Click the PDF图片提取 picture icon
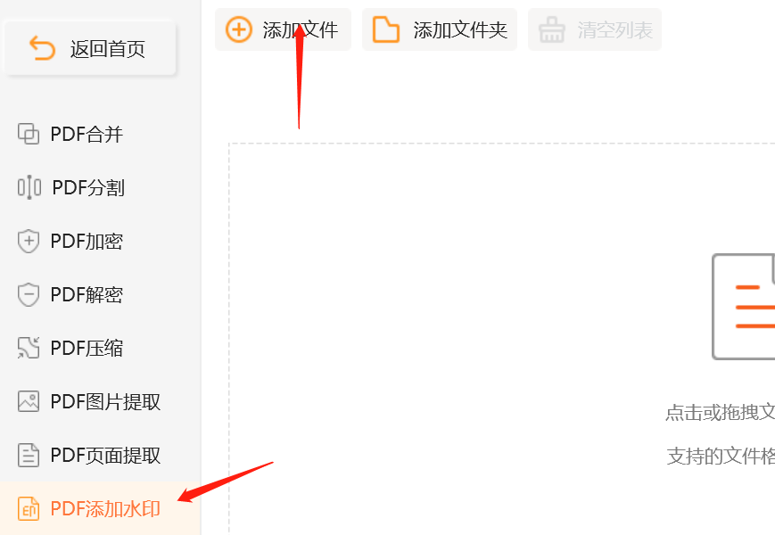 point(29,401)
